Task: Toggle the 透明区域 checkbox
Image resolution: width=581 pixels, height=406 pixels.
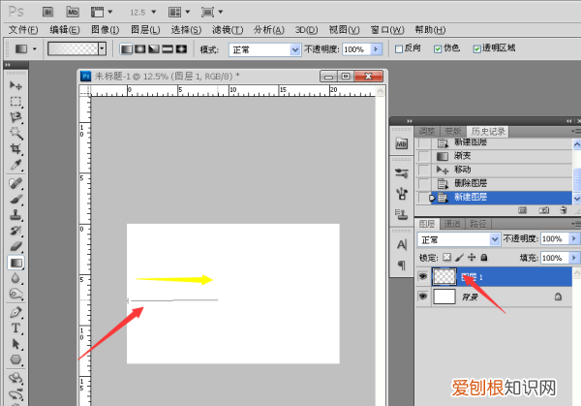Action: tap(476, 49)
